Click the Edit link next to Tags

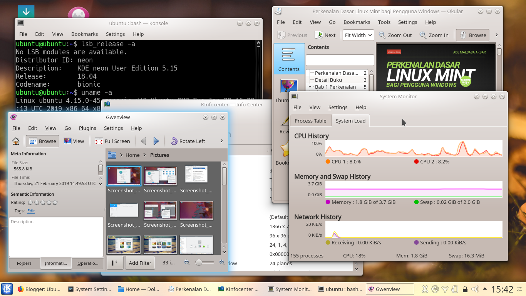(31, 211)
